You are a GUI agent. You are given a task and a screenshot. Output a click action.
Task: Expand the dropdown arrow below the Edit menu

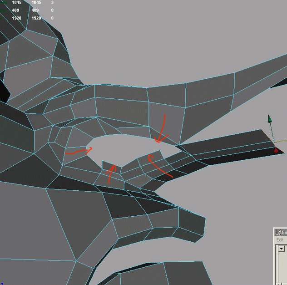click(x=281, y=249)
